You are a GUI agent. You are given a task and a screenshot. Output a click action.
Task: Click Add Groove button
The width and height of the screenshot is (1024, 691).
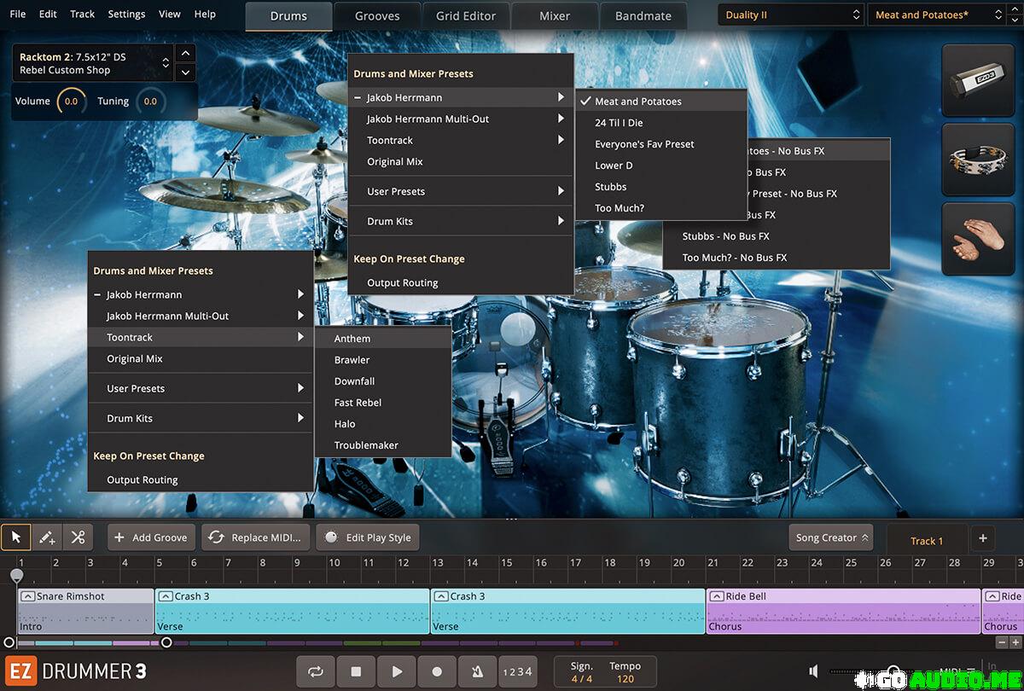[151, 537]
